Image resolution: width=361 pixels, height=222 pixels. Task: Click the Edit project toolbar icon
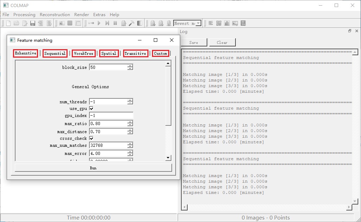click(25, 23)
